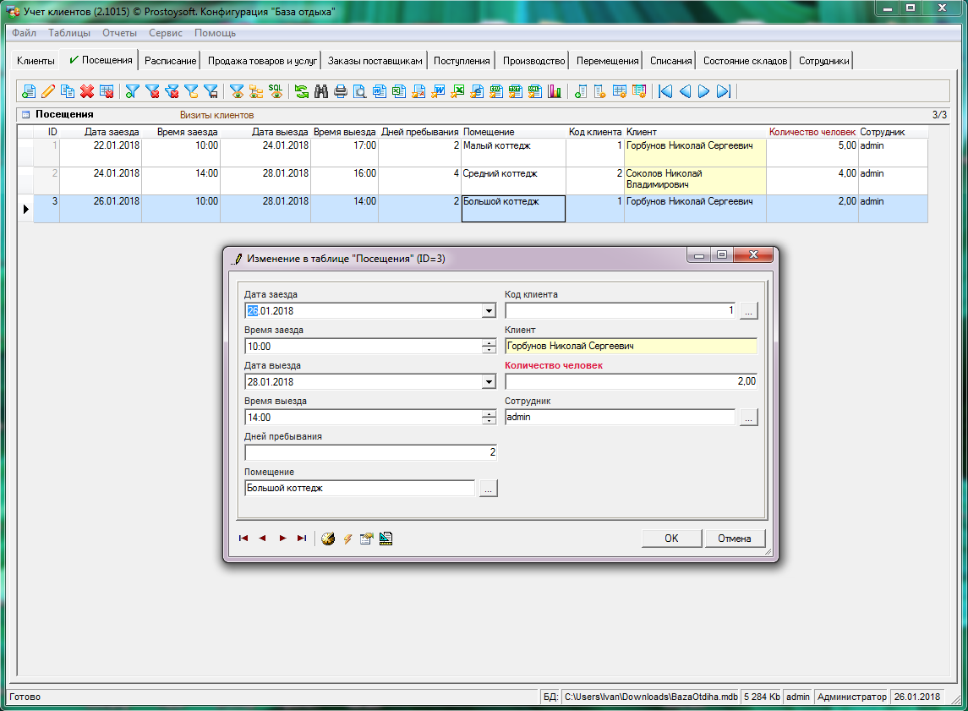Open the SQL query tool

[x=276, y=91]
